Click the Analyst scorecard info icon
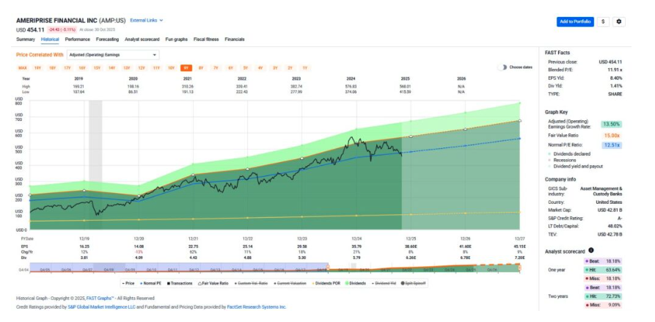Viewport: 655px width, 322px height. pyautogui.click(x=591, y=251)
